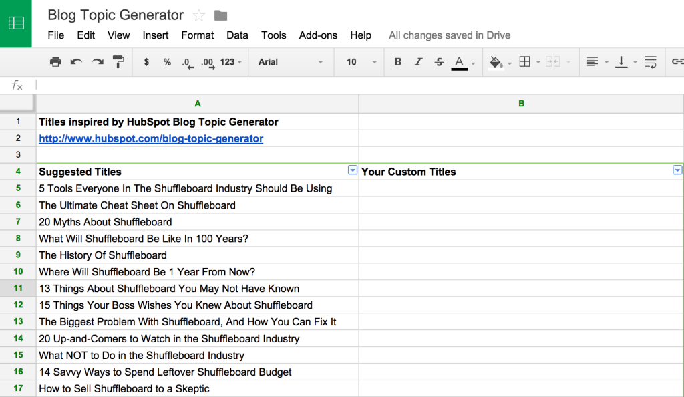Screen dimensions: 684x397
Task: Open filter dropdown on Suggested Titles
Action: click(353, 170)
